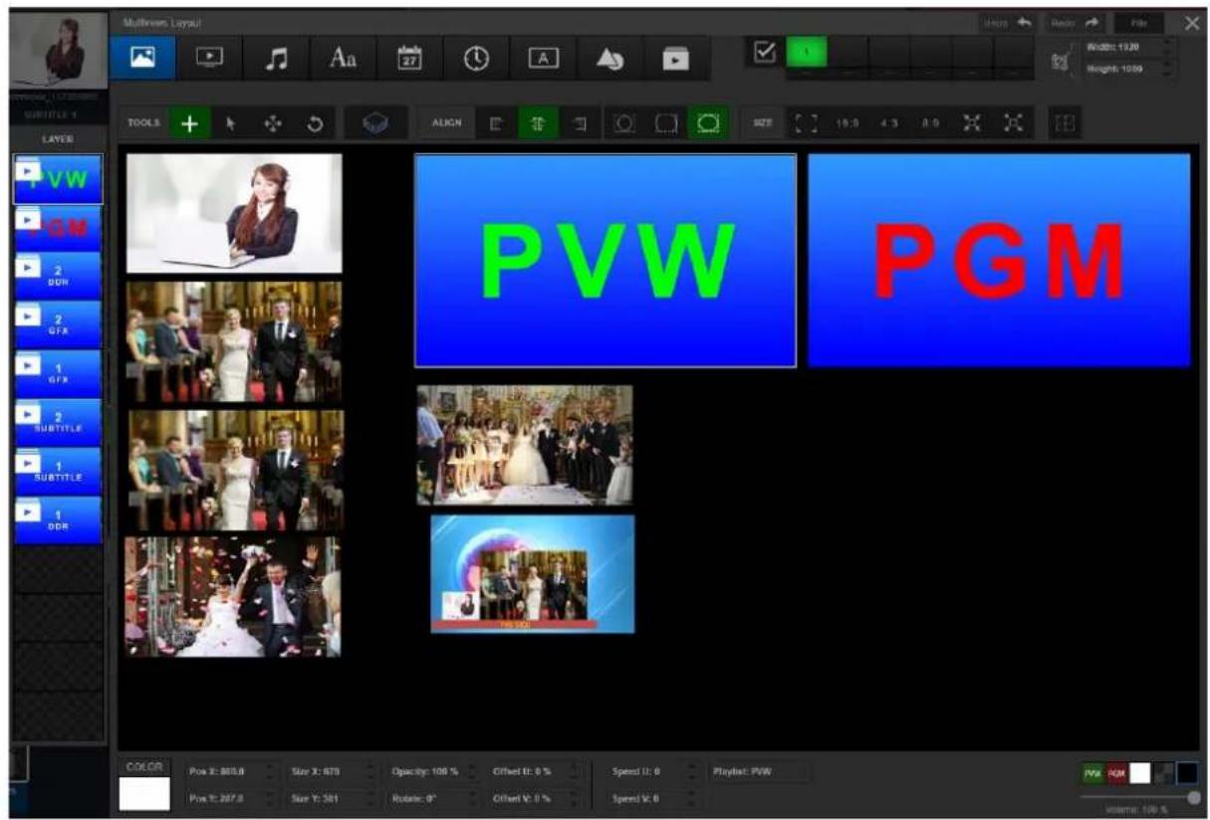Click the Opacity 100 % field

click(433, 771)
